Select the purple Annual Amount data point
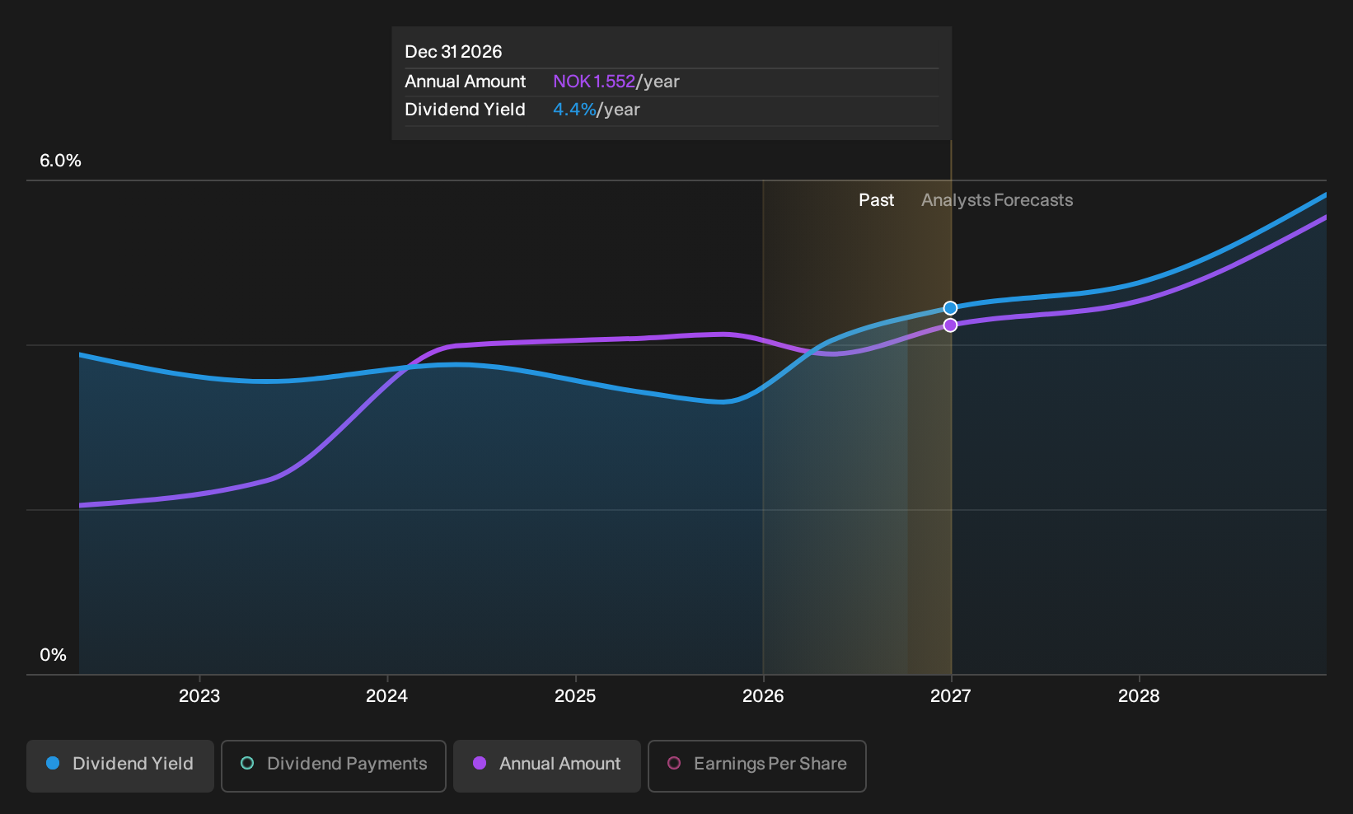The image size is (1353, 814). (950, 325)
